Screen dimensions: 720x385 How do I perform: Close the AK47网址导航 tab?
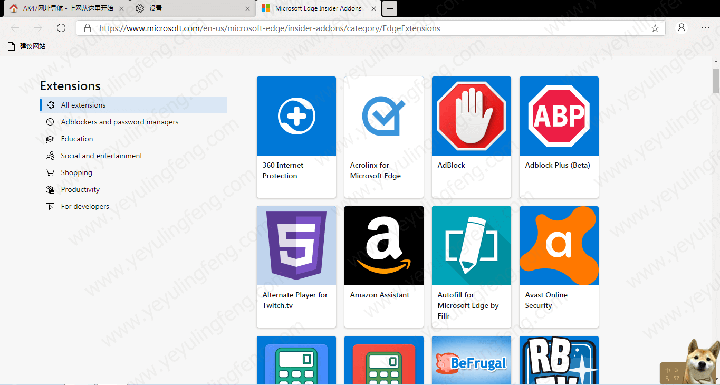point(121,8)
